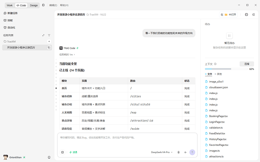260x162 pixels.
Task: Click the empty todo placeholder icon
Action: (x=229, y=36)
